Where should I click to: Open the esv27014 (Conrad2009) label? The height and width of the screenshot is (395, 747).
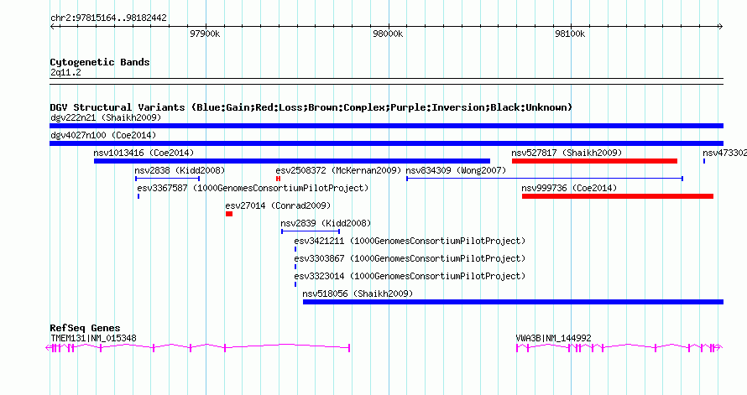coord(278,205)
